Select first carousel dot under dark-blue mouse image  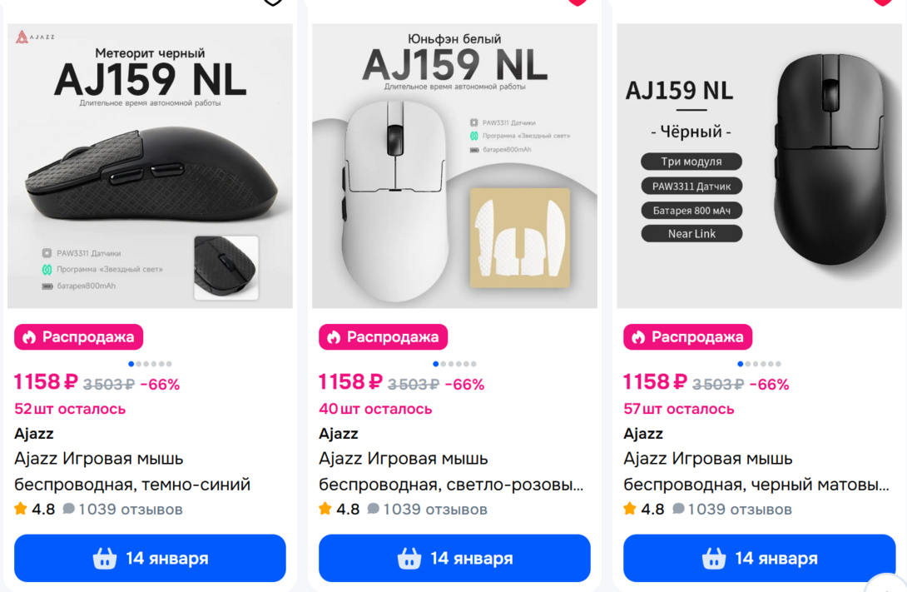point(131,364)
